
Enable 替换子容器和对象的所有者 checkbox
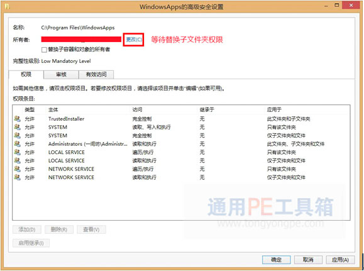coord(44,50)
